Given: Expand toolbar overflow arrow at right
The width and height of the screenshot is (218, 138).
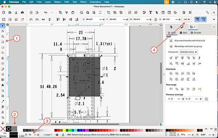Looking at the screenshot, I should pyautogui.click(x=214, y=20).
